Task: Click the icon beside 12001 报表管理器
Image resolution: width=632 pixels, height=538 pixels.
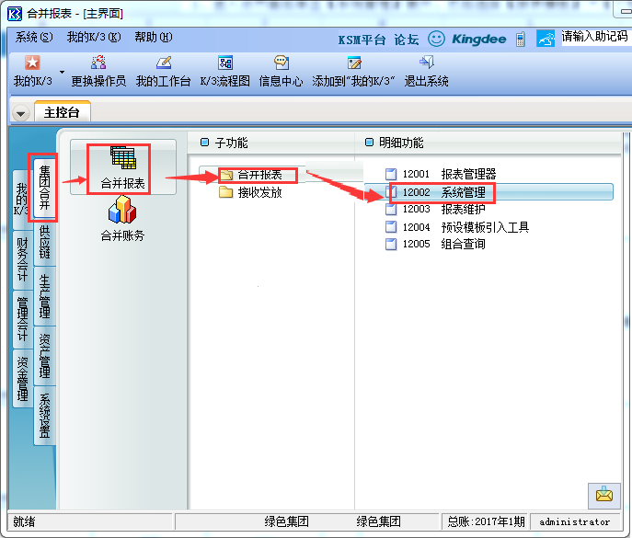Action: click(x=391, y=174)
